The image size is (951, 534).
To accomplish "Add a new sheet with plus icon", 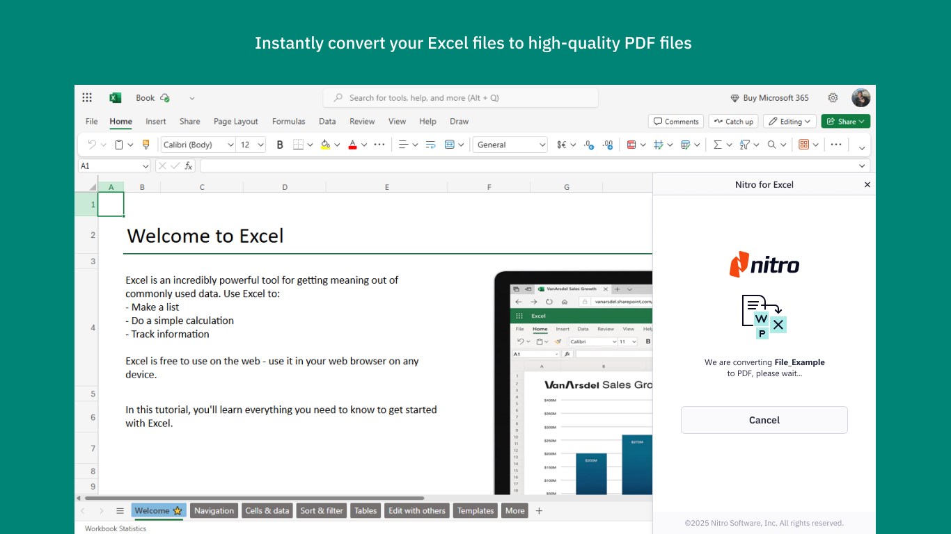I will click(x=538, y=511).
